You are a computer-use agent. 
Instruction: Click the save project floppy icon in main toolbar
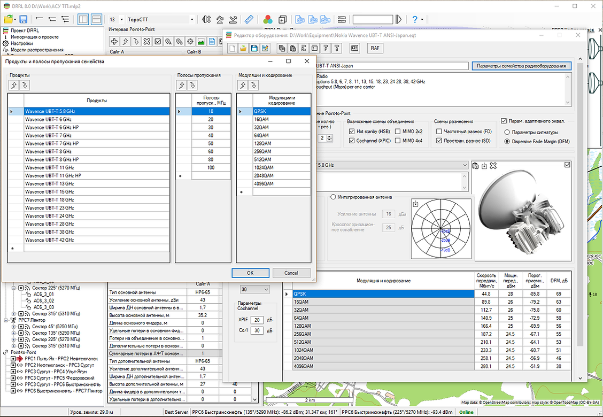coord(23,19)
